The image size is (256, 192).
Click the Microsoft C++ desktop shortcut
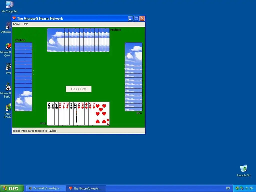(6, 50)
